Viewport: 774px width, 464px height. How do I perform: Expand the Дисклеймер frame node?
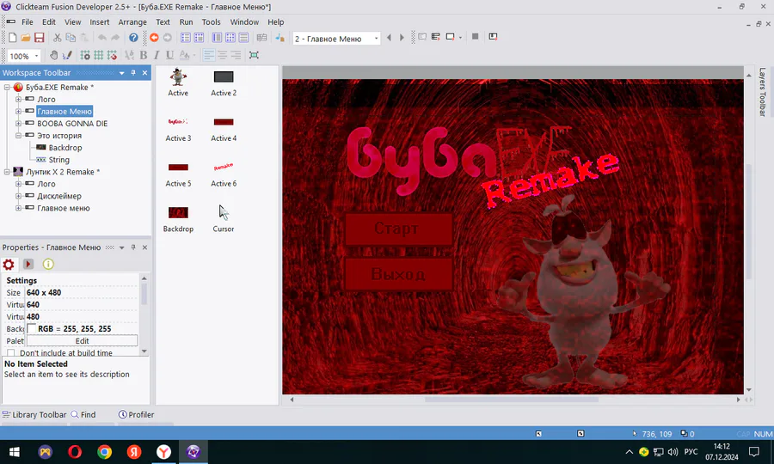(x=18, y=196)
